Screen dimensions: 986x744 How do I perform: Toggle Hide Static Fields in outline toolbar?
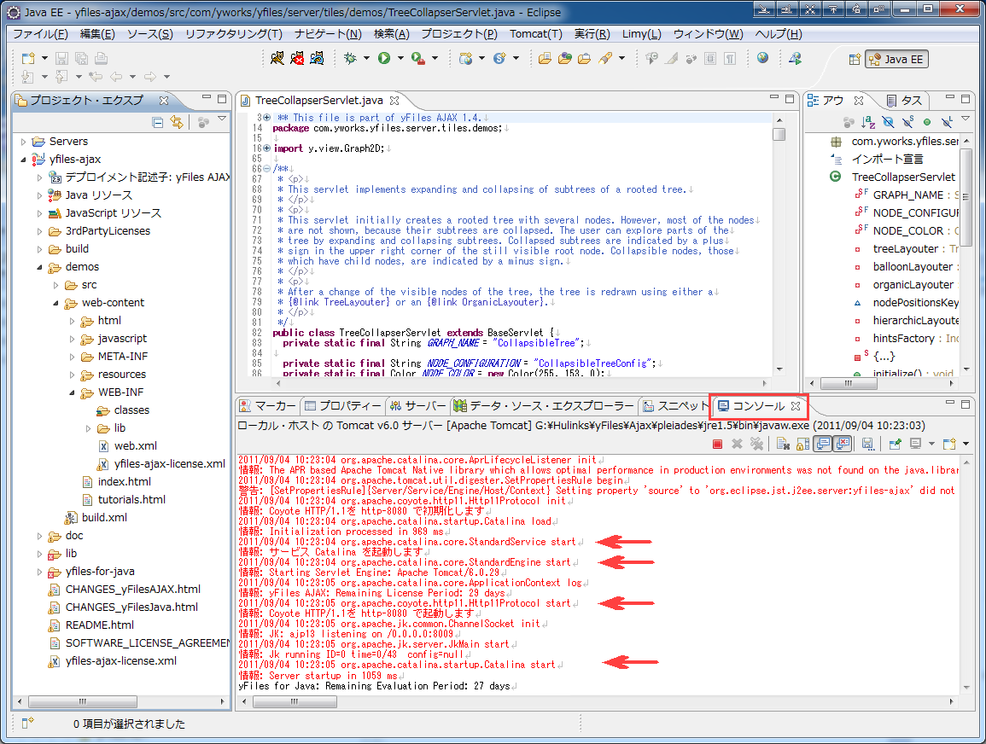pyautogui.click(x=907, y=123)
